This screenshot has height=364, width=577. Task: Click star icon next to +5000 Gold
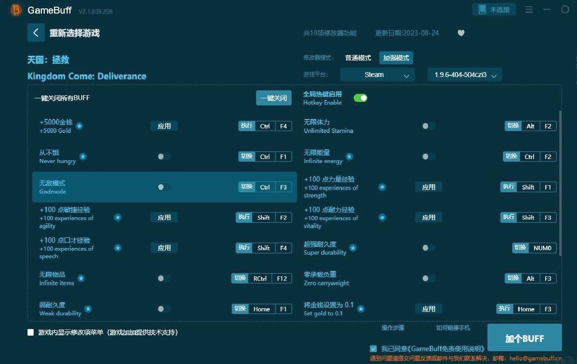(79, 126)
